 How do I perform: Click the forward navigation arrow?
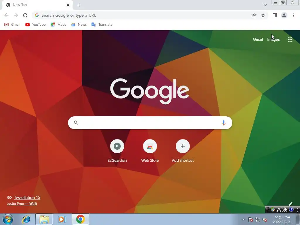tap(16, 15)
